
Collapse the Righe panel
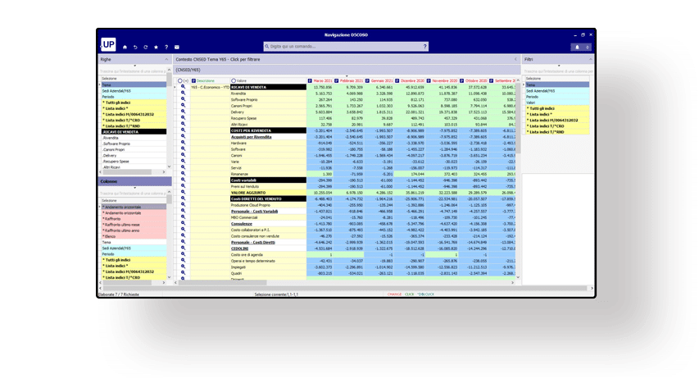point(166,59)
